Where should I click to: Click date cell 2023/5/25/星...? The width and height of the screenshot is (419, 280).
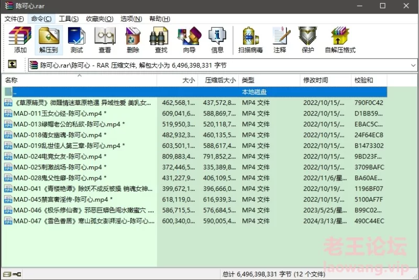325,210
